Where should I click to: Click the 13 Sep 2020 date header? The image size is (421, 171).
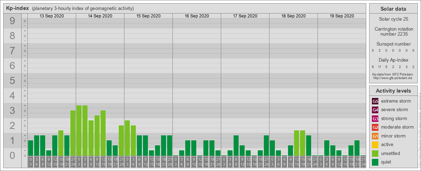tap(52, 16)
